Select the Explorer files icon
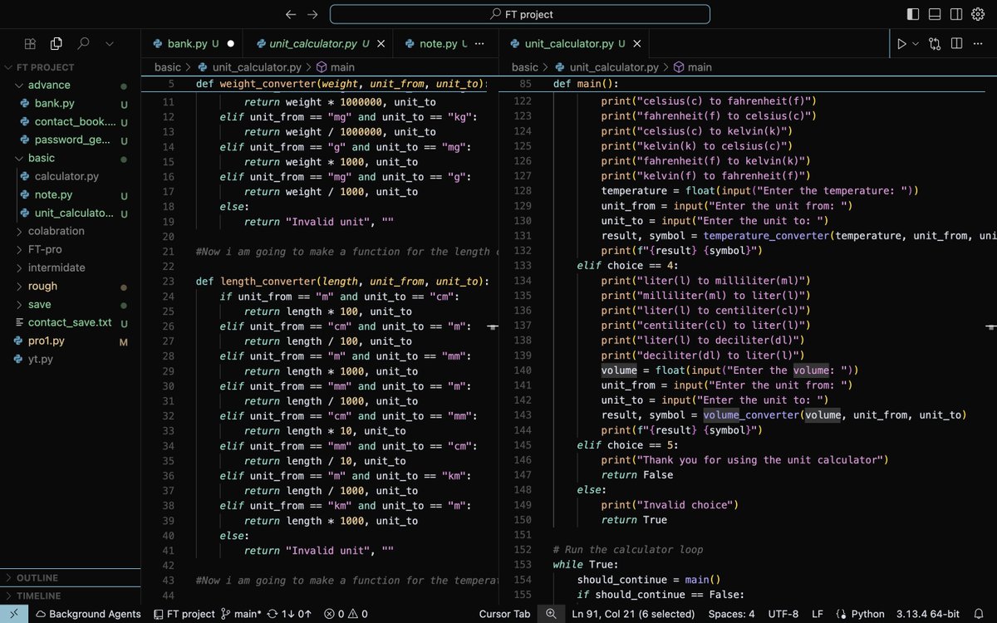This screenshot has width=997, height=623. [x=56, y=44]
